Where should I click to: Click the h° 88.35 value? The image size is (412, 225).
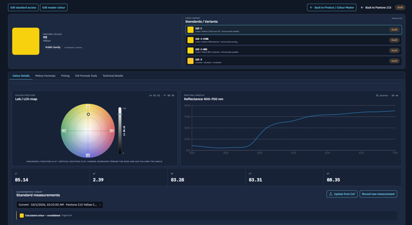(333, 180)
